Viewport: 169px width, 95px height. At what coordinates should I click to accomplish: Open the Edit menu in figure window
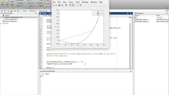coord(59,2)
